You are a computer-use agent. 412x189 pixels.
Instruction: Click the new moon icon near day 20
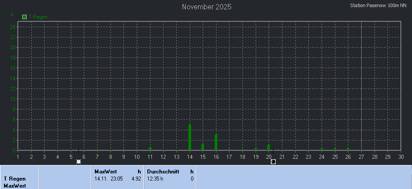(x=273, y=161)
